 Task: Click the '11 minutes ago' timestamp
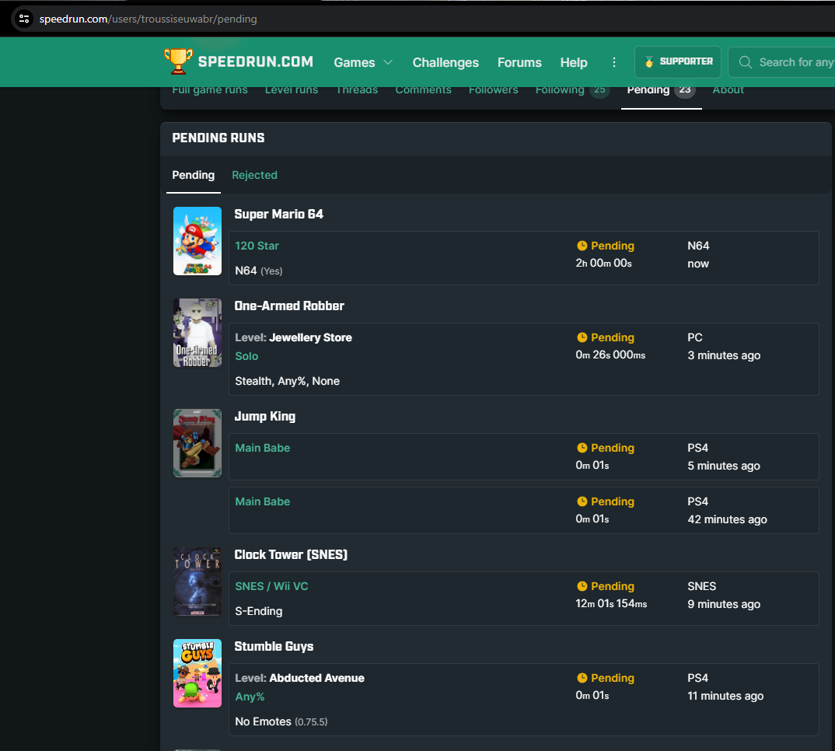click(725, 696)
